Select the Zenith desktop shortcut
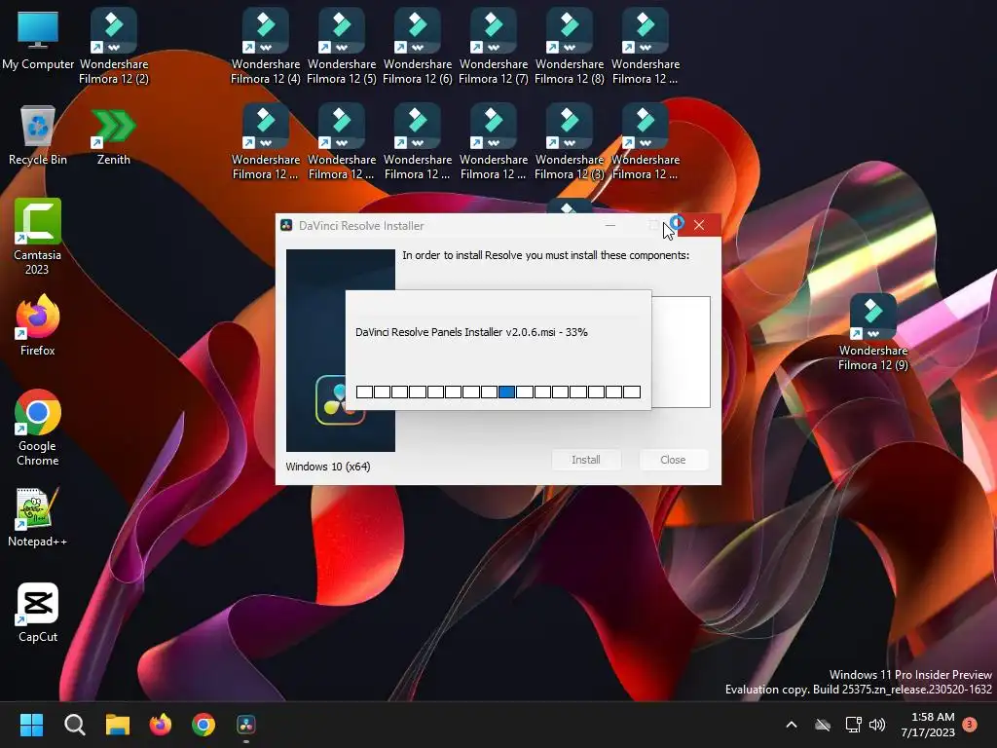Viewport: 997px width, 748px height. pyautogui.click(x=114, y=135)
